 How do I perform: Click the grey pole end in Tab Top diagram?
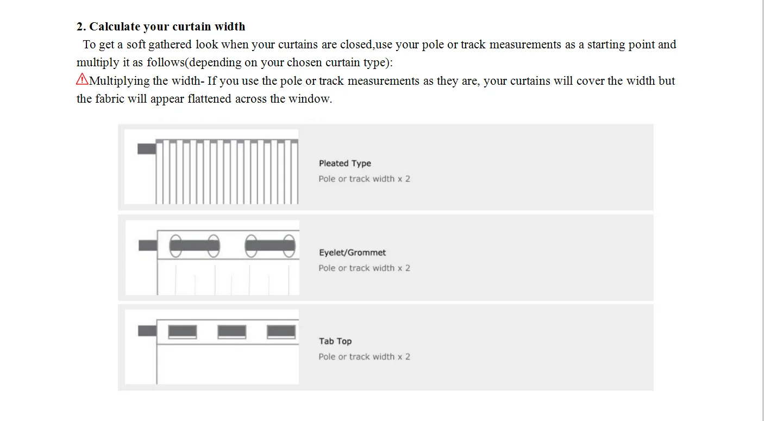pyautogui.click(x=147, y=331)
